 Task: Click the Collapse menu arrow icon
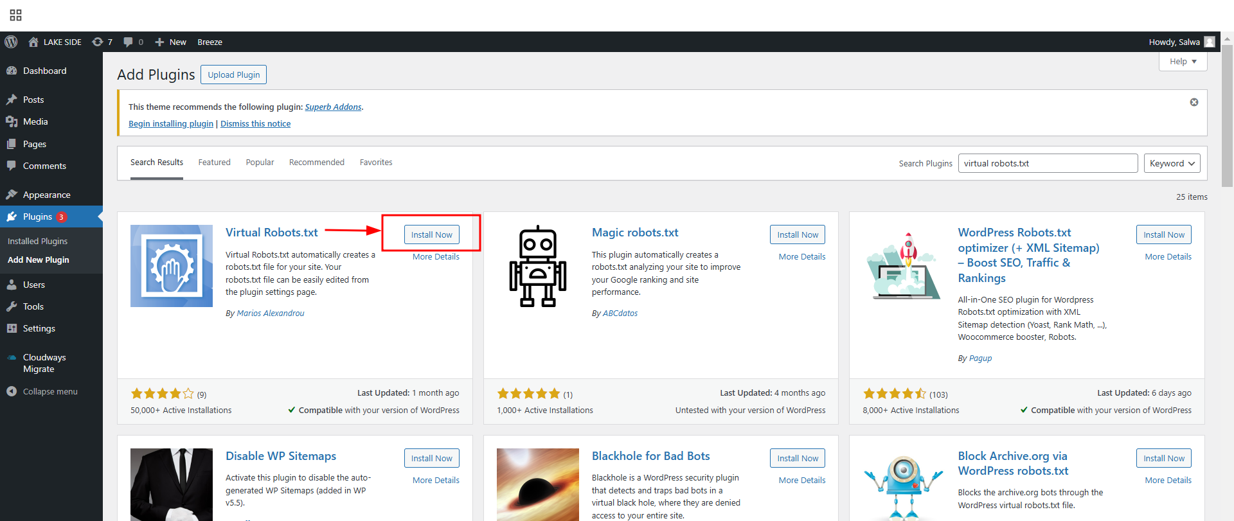(12, 391)
